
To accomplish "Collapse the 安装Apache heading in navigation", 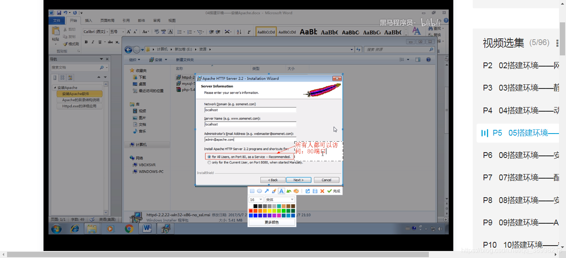I will 54,88.
